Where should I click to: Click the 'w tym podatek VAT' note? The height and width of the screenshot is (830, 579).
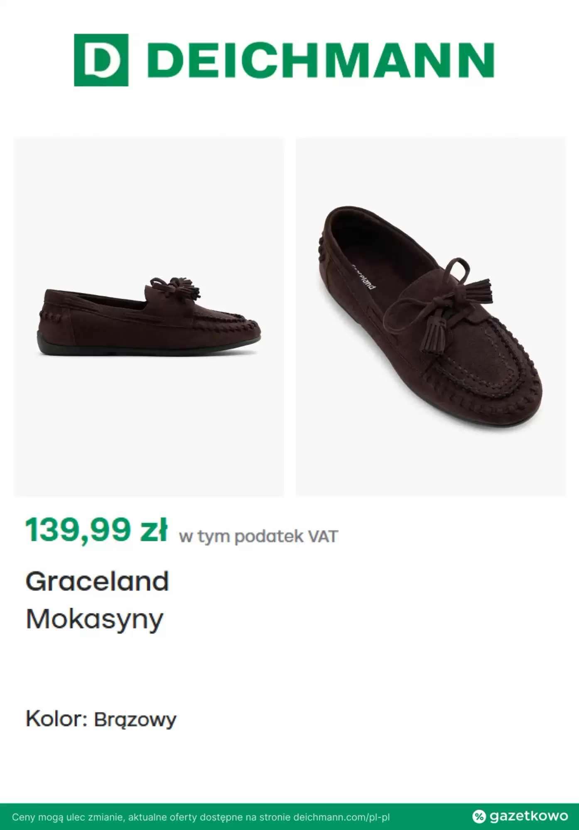258,536
